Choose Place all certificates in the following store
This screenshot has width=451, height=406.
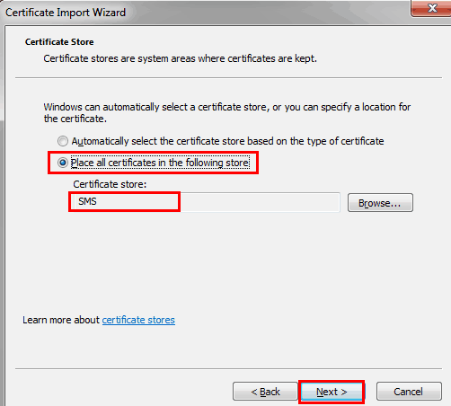(x=63, y=163)
